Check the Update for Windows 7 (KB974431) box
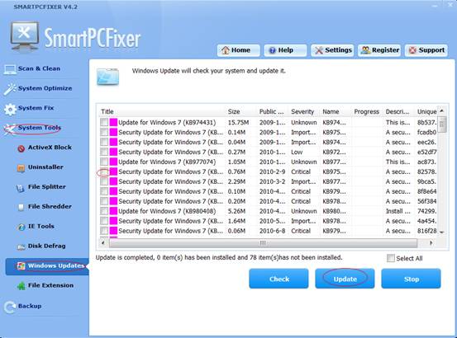 104,122
